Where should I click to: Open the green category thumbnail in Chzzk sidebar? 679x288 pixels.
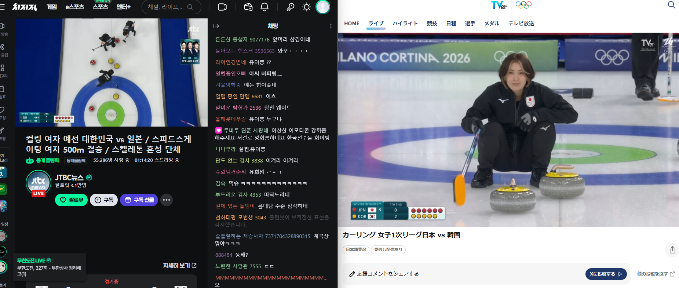point(3,189)
